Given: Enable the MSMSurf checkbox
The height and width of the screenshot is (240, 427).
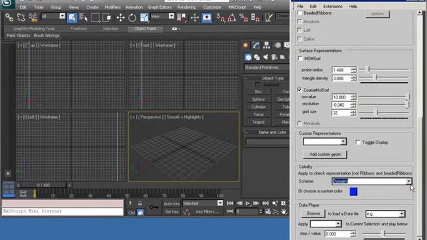Looking at the screenshot, I should click(300, 59).
